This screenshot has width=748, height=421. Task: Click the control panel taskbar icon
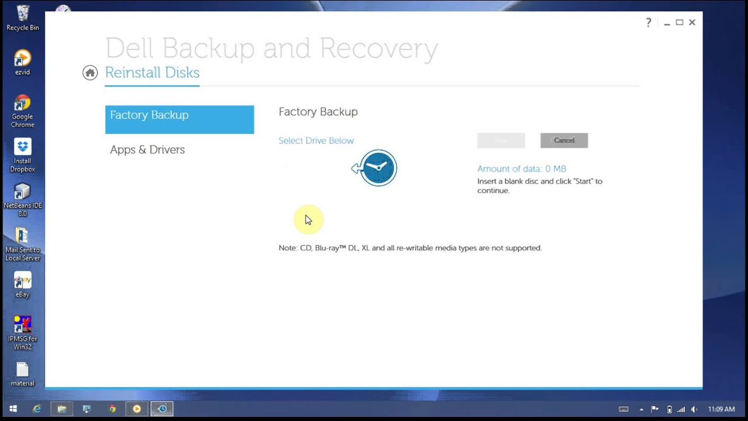tap(86, 409)
